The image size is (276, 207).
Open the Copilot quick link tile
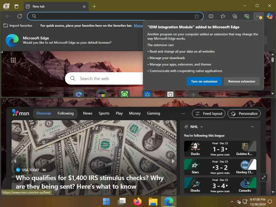click(79, 94)
